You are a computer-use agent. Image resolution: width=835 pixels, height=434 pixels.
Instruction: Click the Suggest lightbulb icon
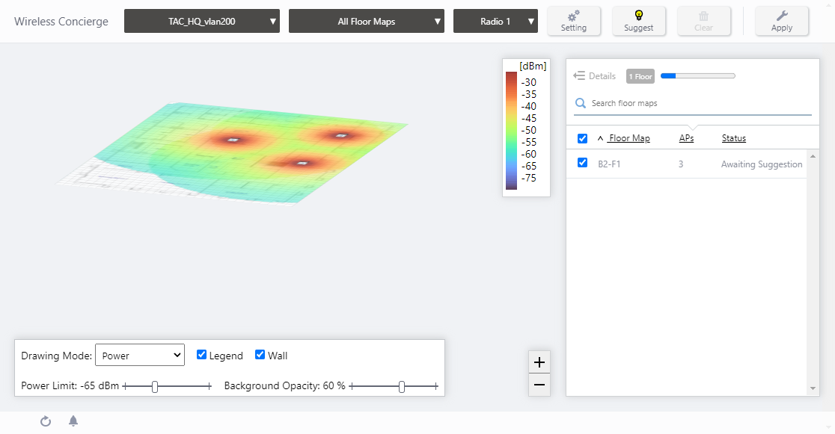[638, 16]
